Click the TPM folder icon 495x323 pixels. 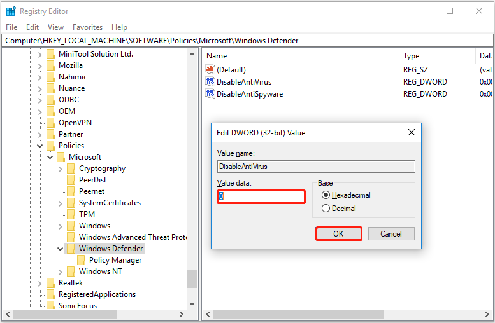[71, 214]
